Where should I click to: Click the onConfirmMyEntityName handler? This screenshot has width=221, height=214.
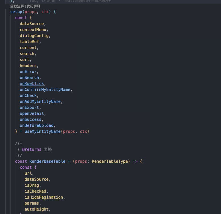45,89
